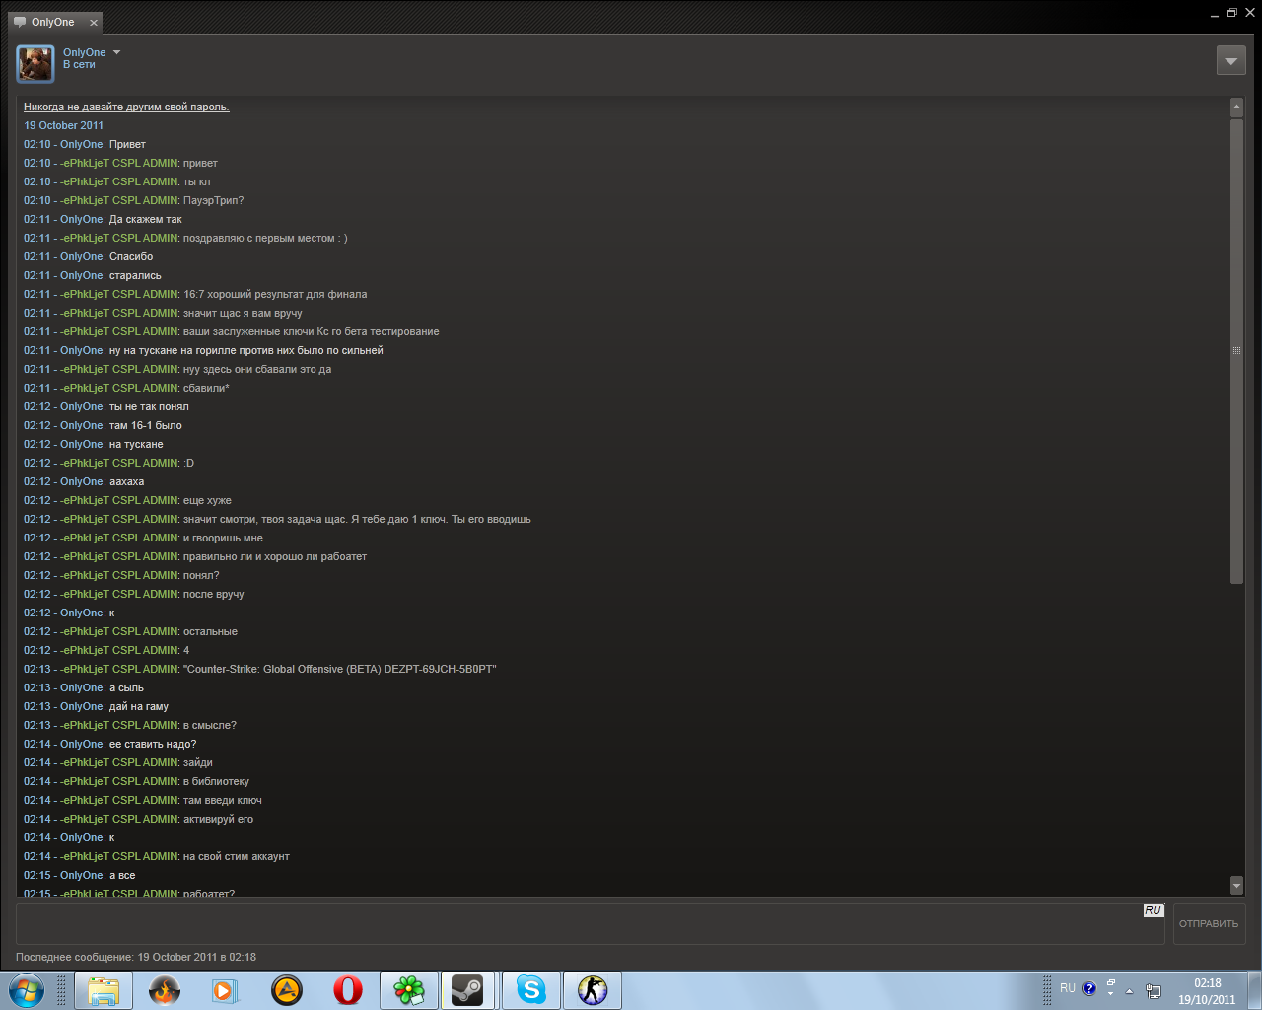Image resolution: width=1262 pixels, height=1010 pixels.
Task: Open the chat options dropdown button at top right
Action: [x=1230, y=60]
